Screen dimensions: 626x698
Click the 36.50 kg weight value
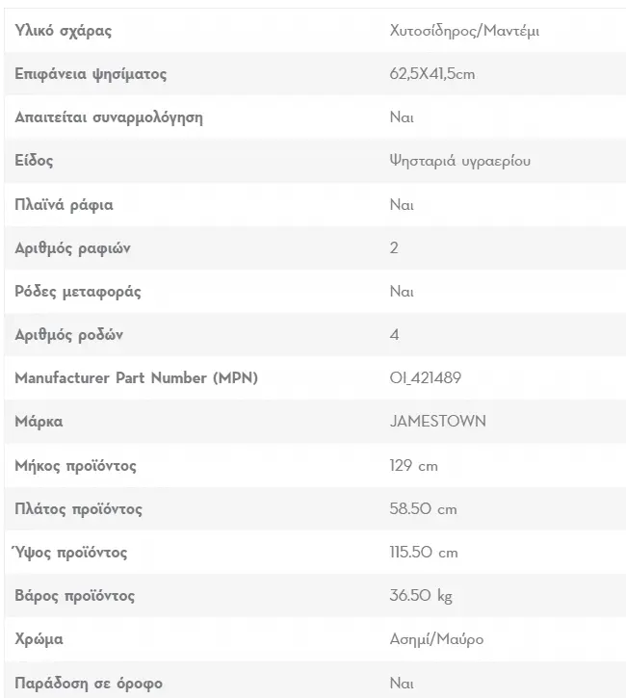pos(421,596)
